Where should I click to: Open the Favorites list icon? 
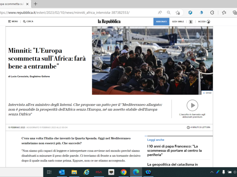(x=224, y=12)
